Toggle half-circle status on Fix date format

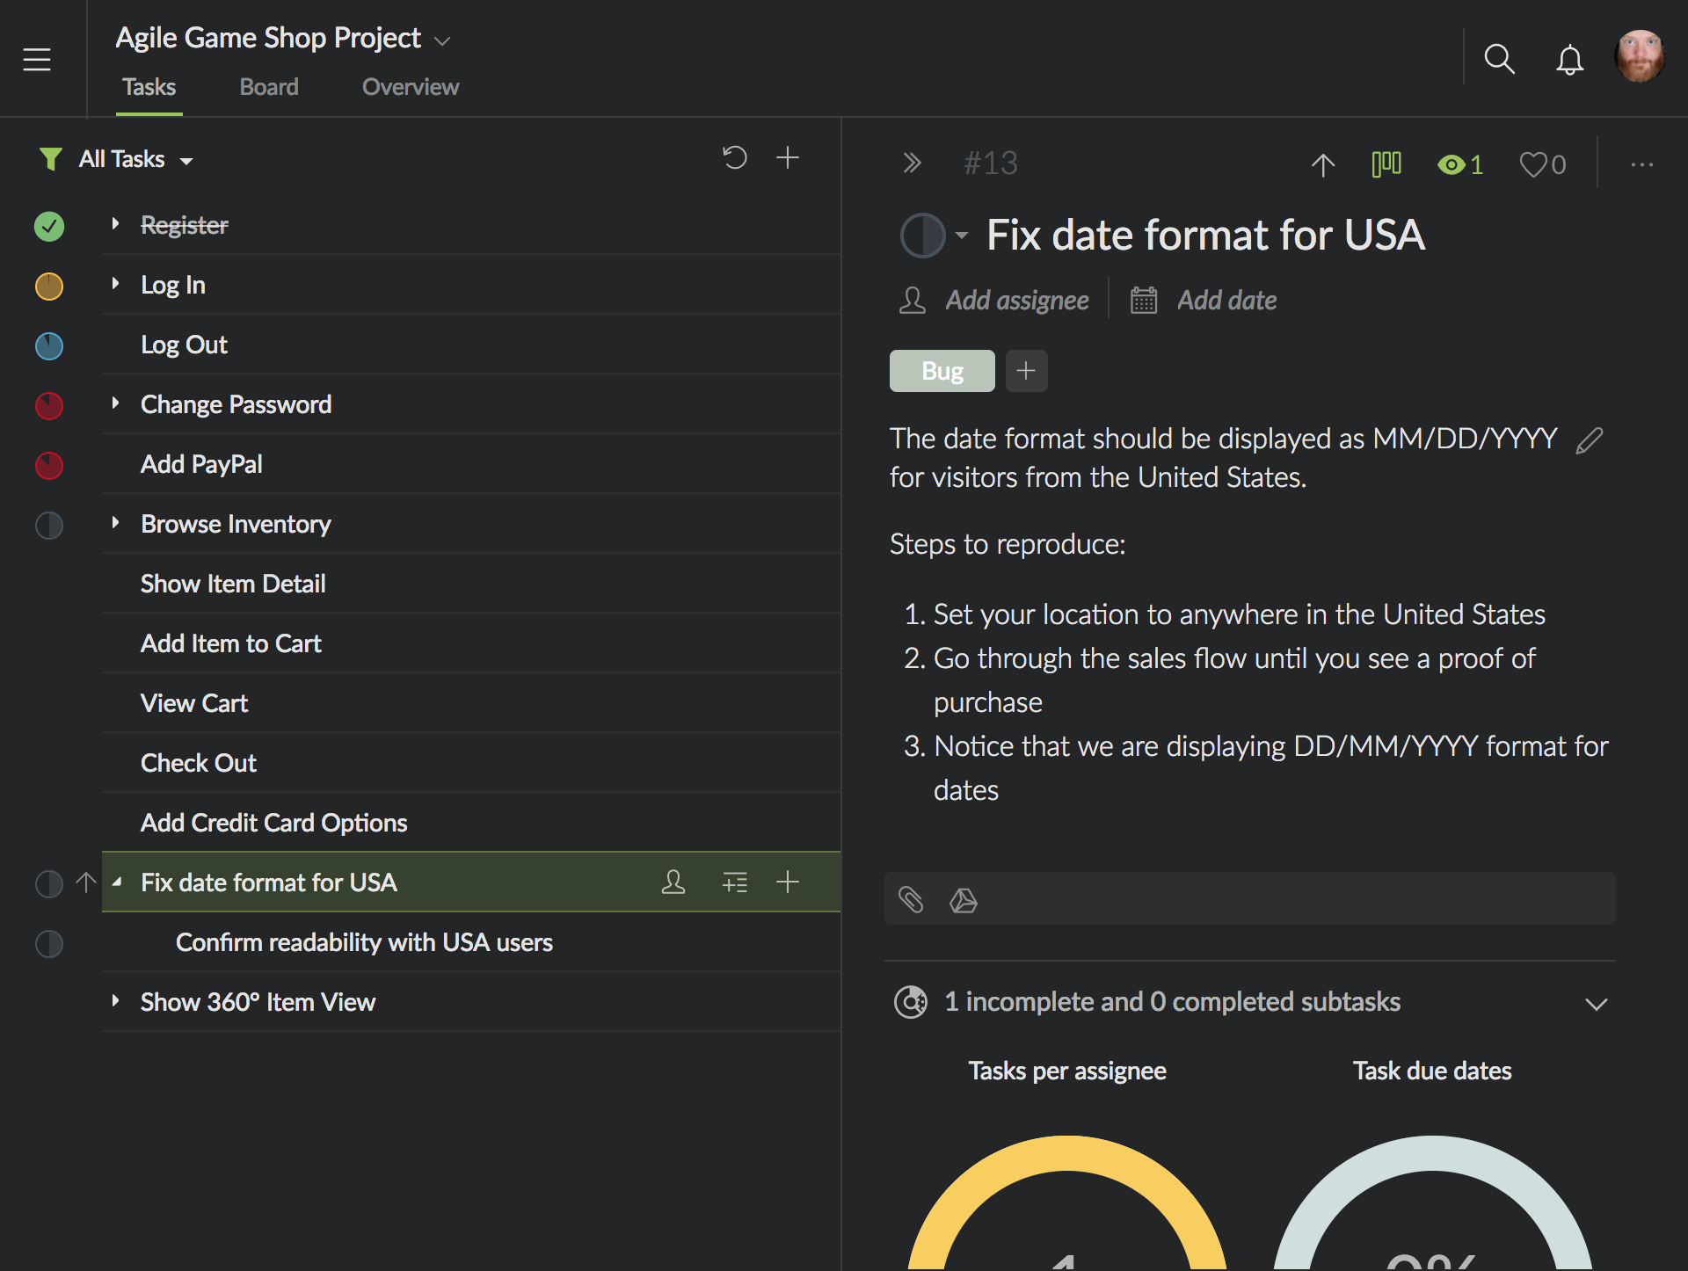coord(49,881)
